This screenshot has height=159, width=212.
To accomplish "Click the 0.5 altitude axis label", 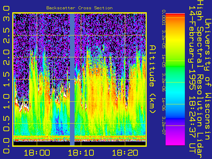I will pyautogui.click(x=6, y=123).
